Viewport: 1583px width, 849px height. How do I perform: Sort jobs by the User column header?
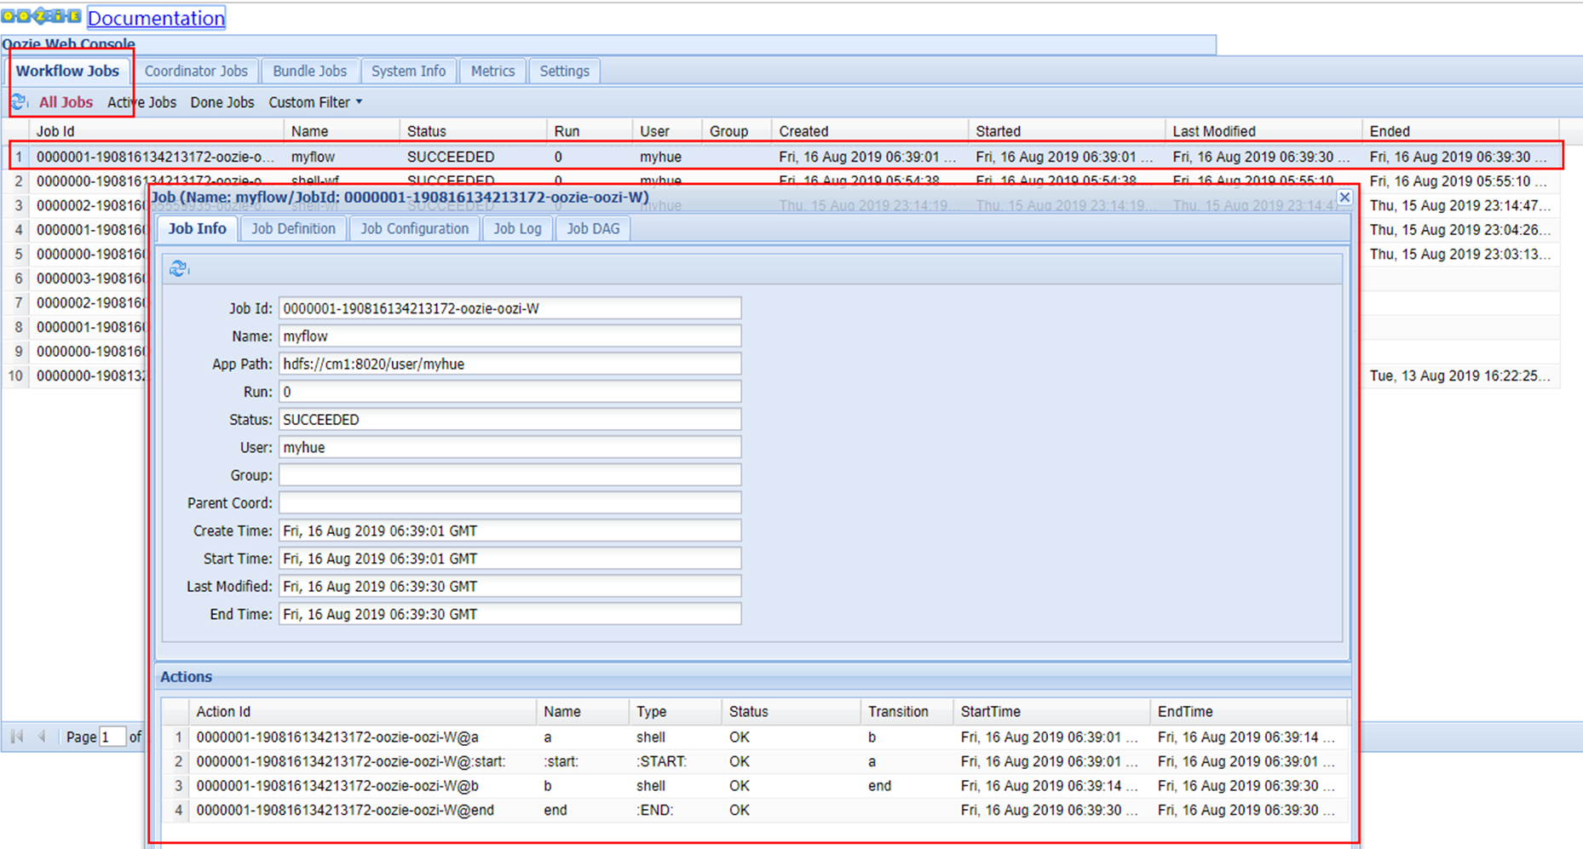click(667, 131)
